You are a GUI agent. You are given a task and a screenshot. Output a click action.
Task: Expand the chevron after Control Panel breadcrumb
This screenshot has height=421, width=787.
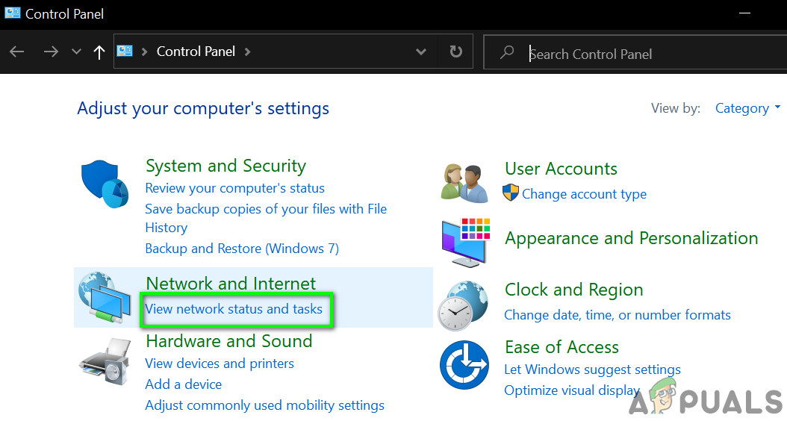coord(247,52)
